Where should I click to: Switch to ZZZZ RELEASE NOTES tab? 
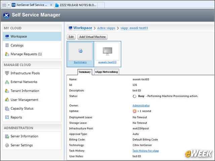(76, 5)
